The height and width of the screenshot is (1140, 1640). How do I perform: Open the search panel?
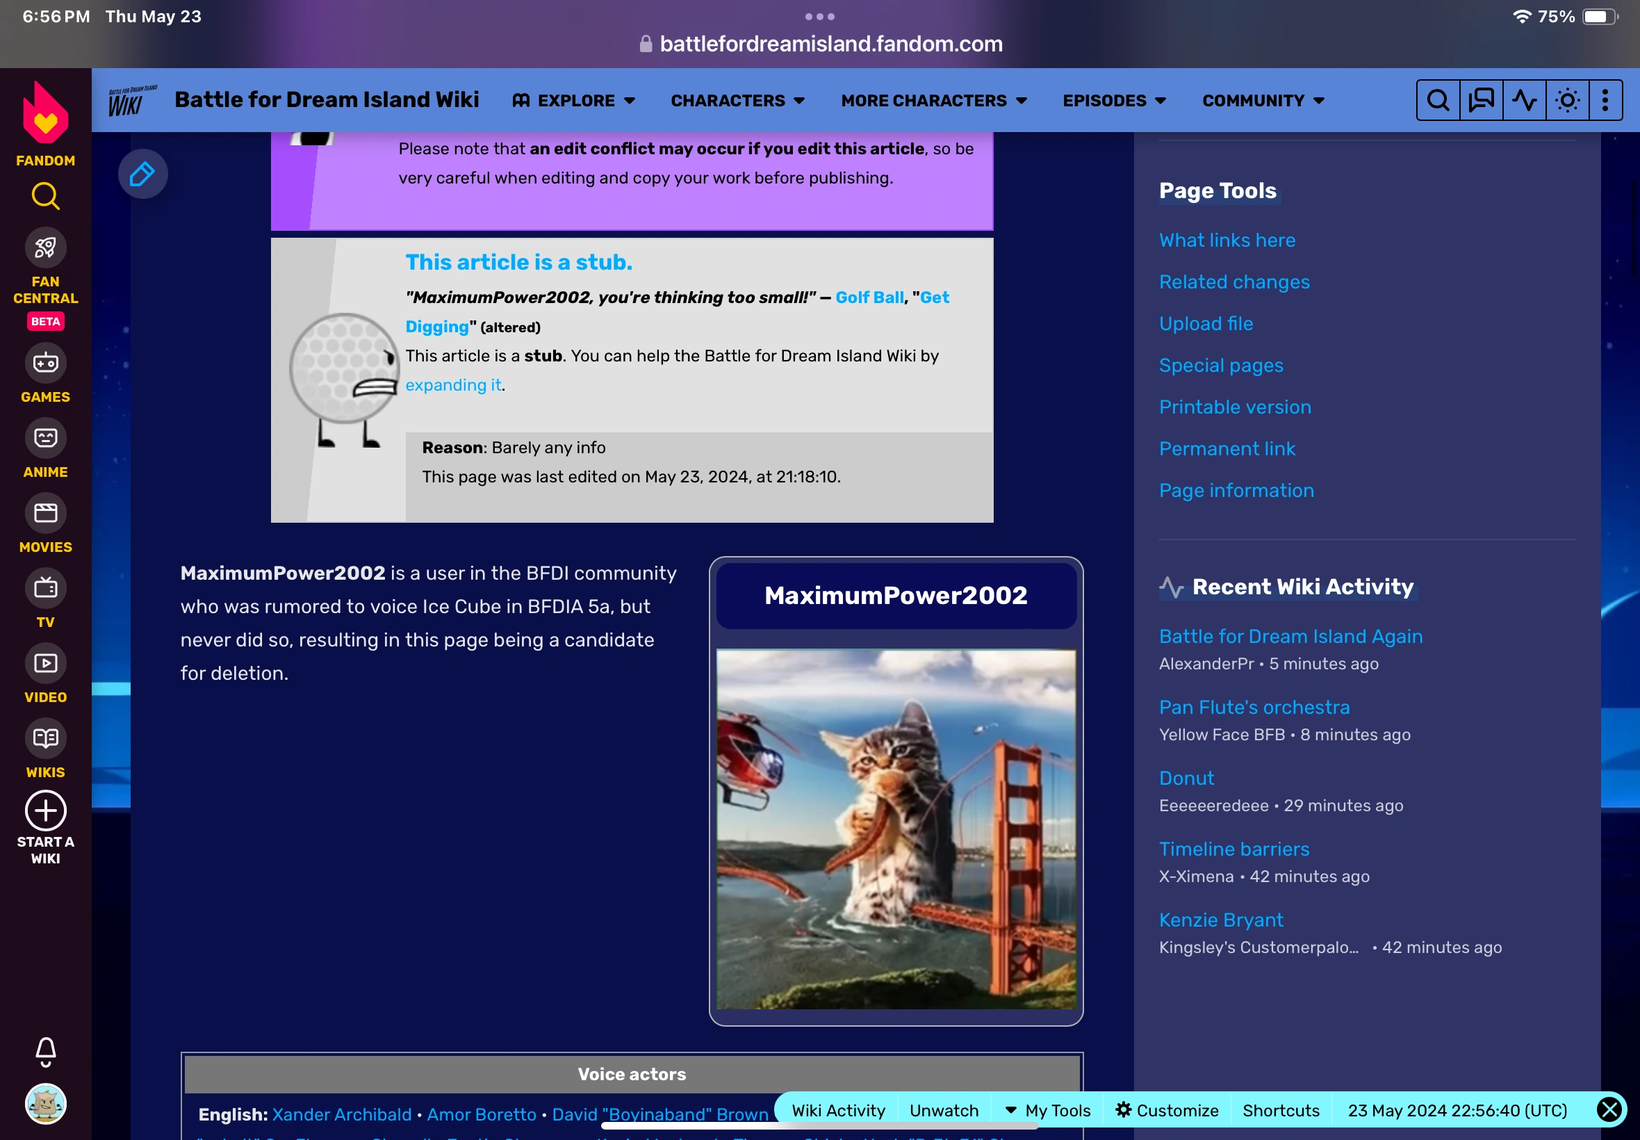1438,100
